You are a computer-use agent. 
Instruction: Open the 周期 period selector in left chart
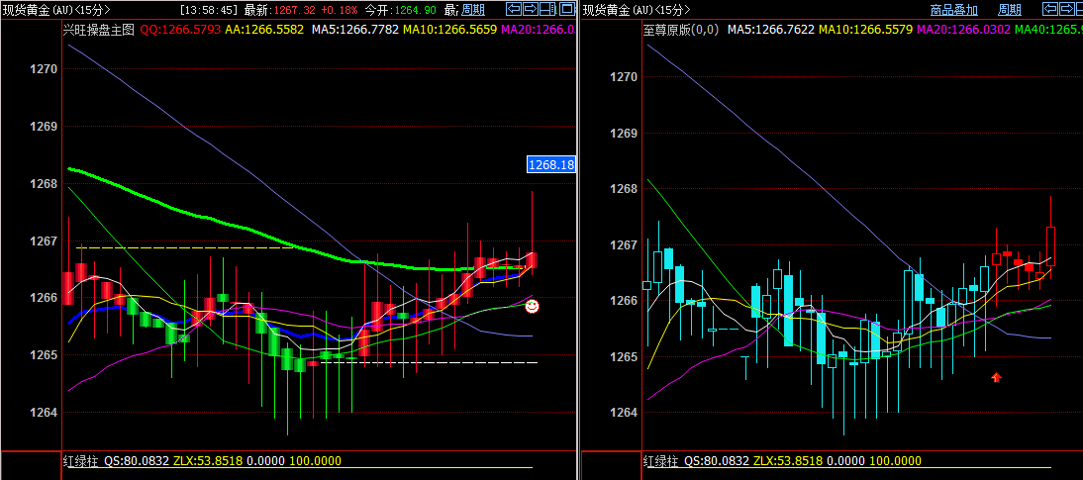coord(473,10)
